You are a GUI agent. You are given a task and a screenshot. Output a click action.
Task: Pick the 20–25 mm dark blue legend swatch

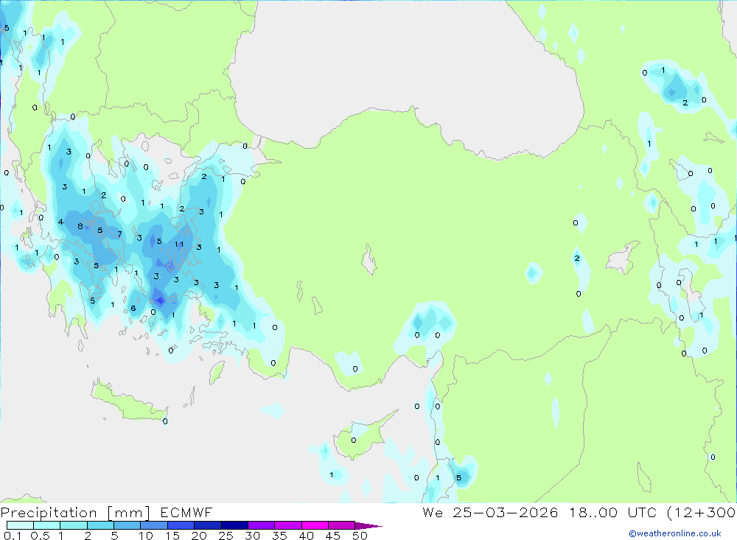(x=207, y=525)
